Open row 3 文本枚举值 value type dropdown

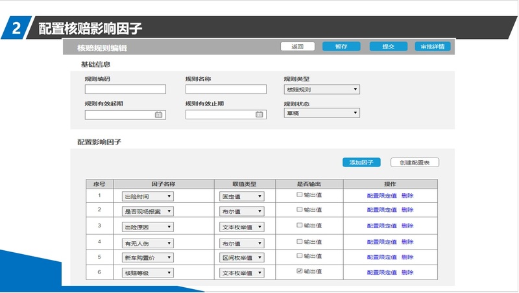coord(241,227)
